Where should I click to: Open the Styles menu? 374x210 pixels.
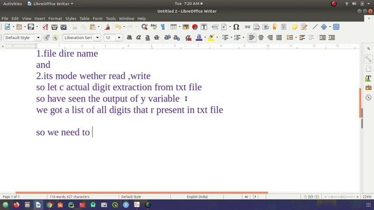tap(71, 19)
